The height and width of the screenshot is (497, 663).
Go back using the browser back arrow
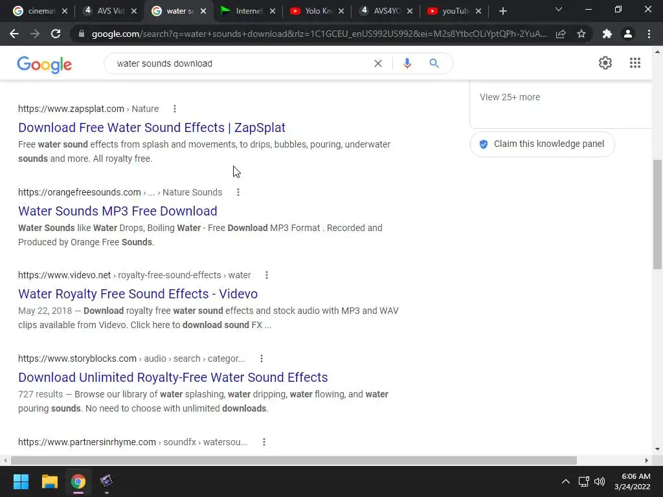click(x=14, y=34)
